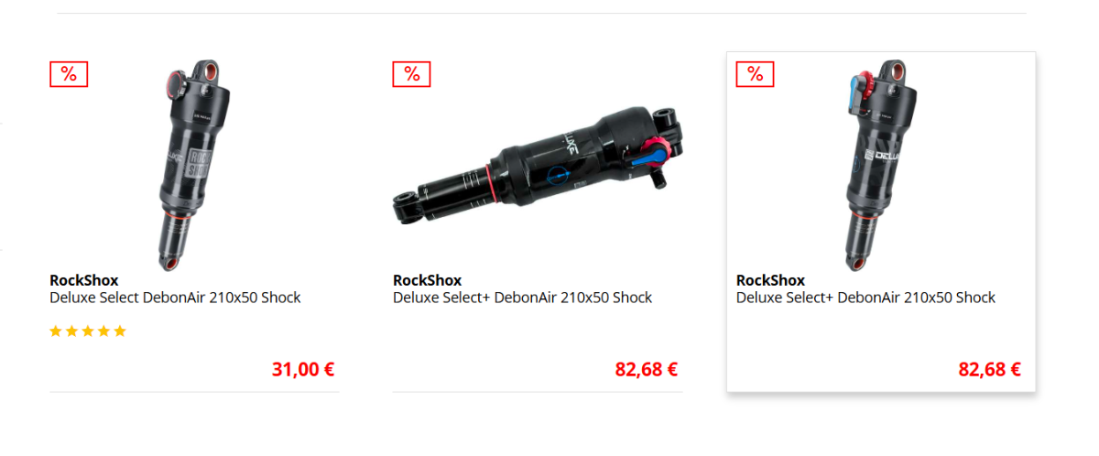Click the 82,68 € price in the highlighted card
The image size is (1099, 456).
coord(990,370)
